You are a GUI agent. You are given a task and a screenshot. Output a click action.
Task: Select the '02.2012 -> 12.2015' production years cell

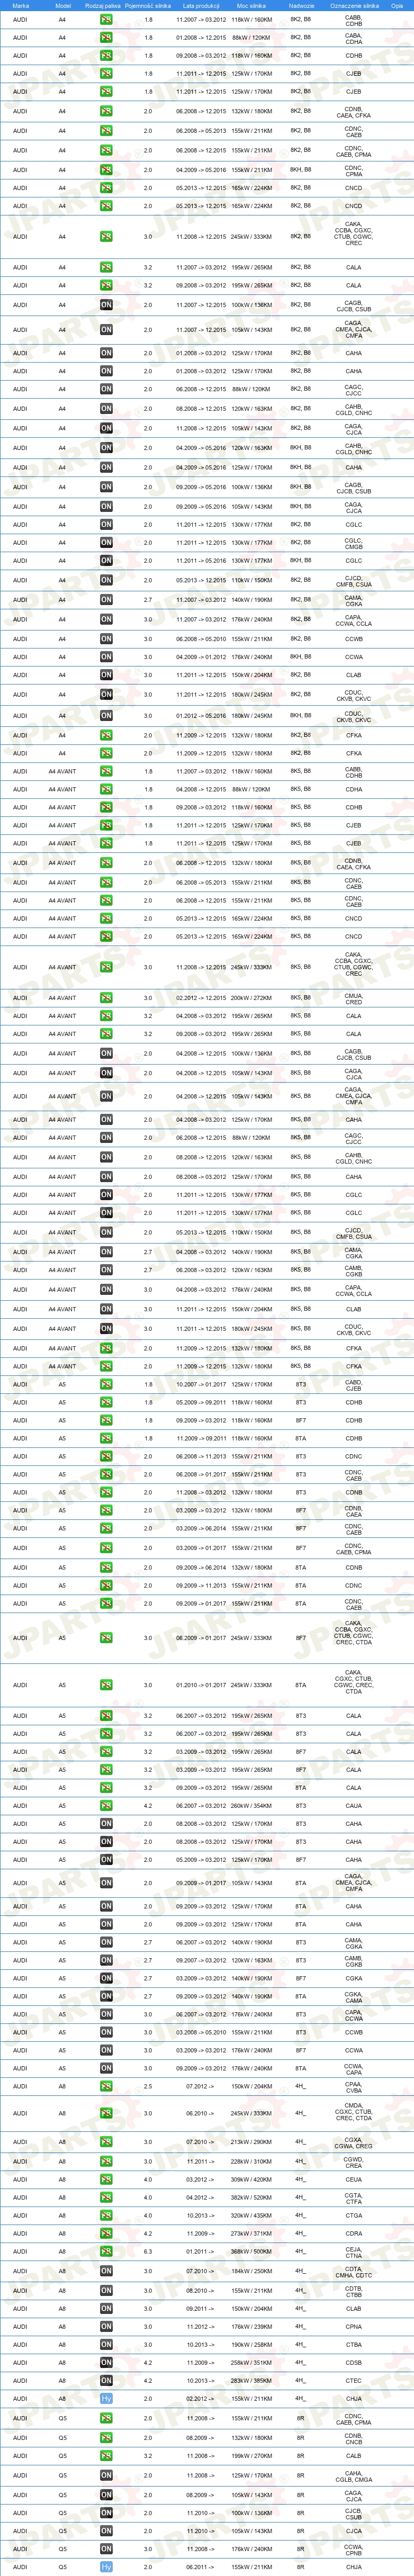(x=201, y=998)
